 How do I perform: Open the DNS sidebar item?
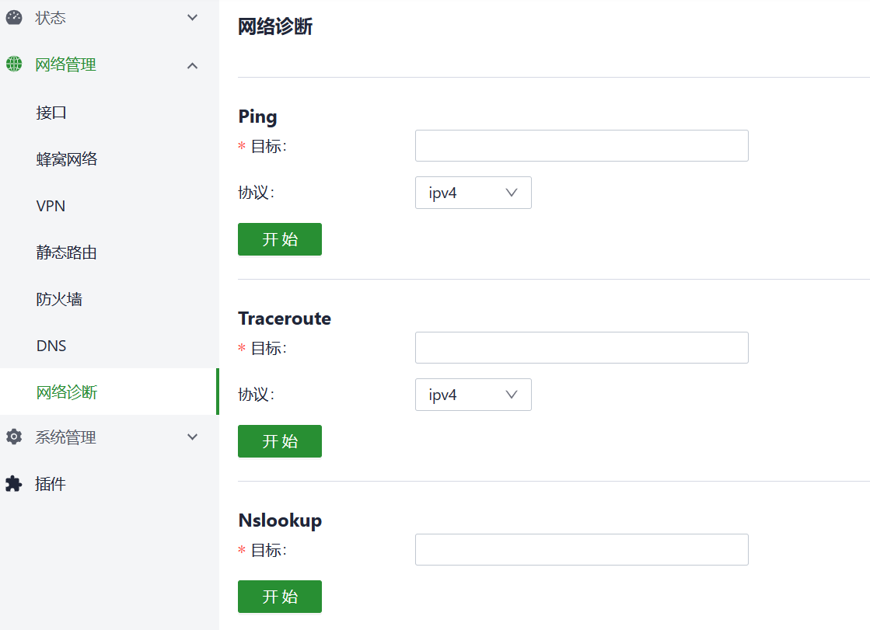(x=51, y=346)
